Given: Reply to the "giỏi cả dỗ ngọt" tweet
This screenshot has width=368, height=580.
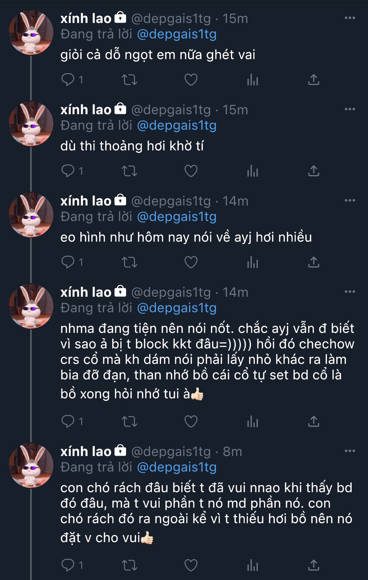Looking at the screenshot, I should (68, 80).
